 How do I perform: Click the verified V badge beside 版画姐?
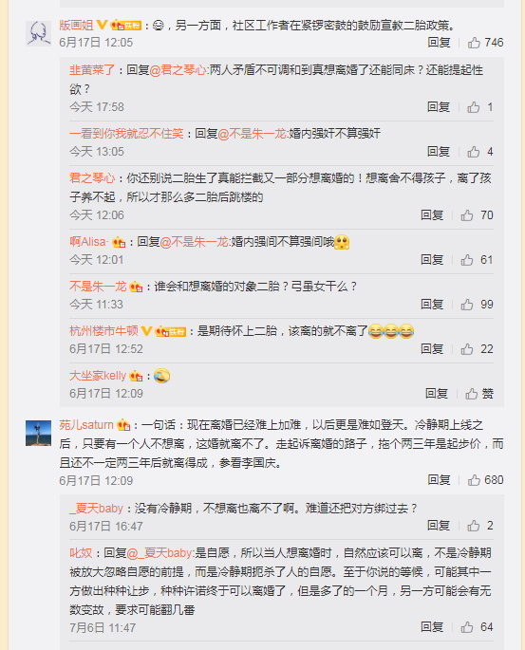[x=102, y=26]
